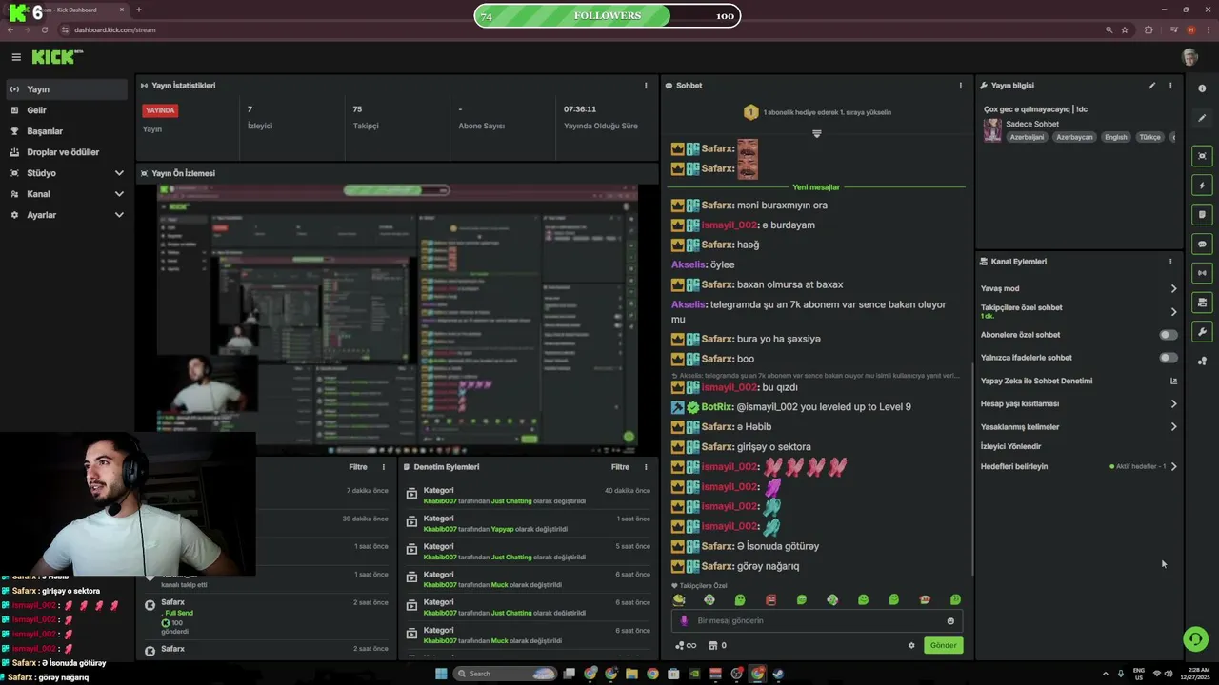Click the channel actions icon in the right sidebar
This screenshot has height=685, width=1219.
tap(1202, 303)
